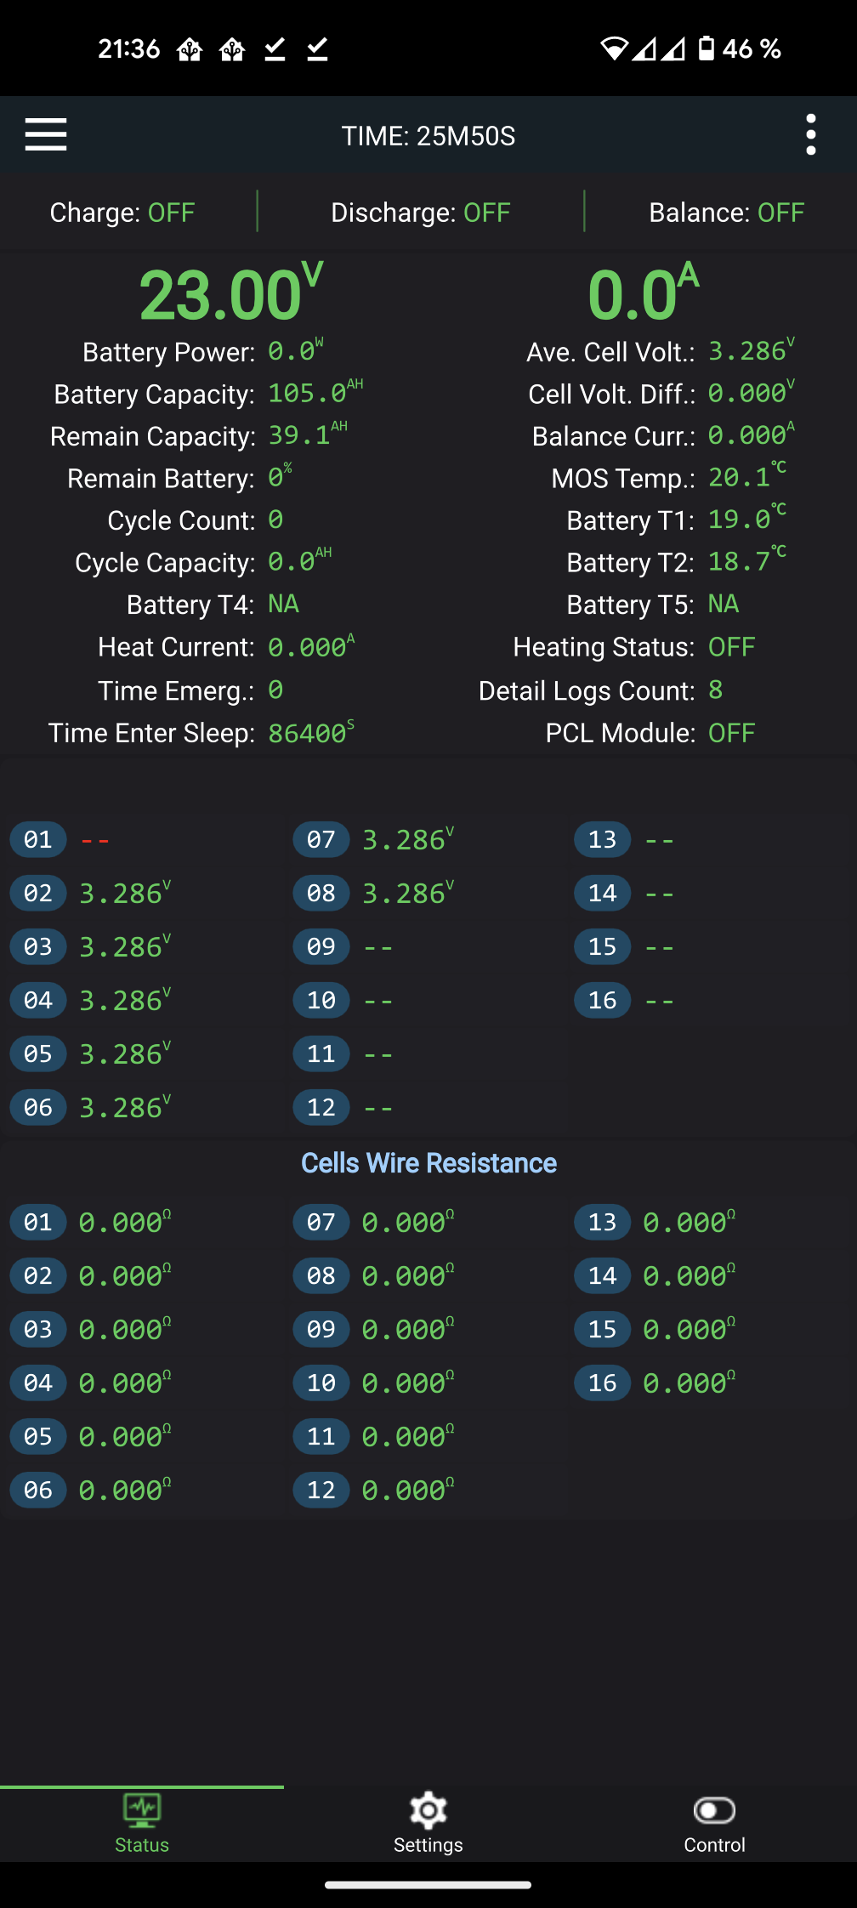The height and width of the screenshot is (1908, 857).
Task: Tap wire resistance badge 16
Action: [x=603, y=1383]
